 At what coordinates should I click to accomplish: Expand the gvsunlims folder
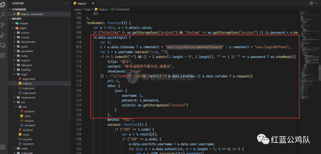tap(27, 51)
